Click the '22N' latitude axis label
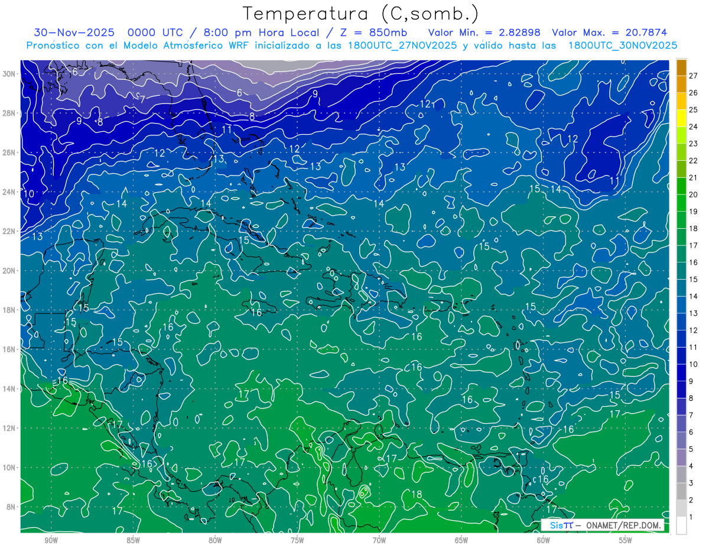Image resolution: width=709 pixels, height=548 pixels. (x=9, y=231)
